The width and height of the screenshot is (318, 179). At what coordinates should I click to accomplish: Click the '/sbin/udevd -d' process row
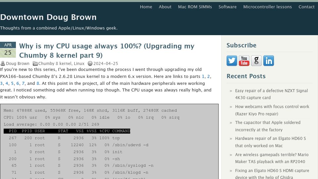coord(79,145)
